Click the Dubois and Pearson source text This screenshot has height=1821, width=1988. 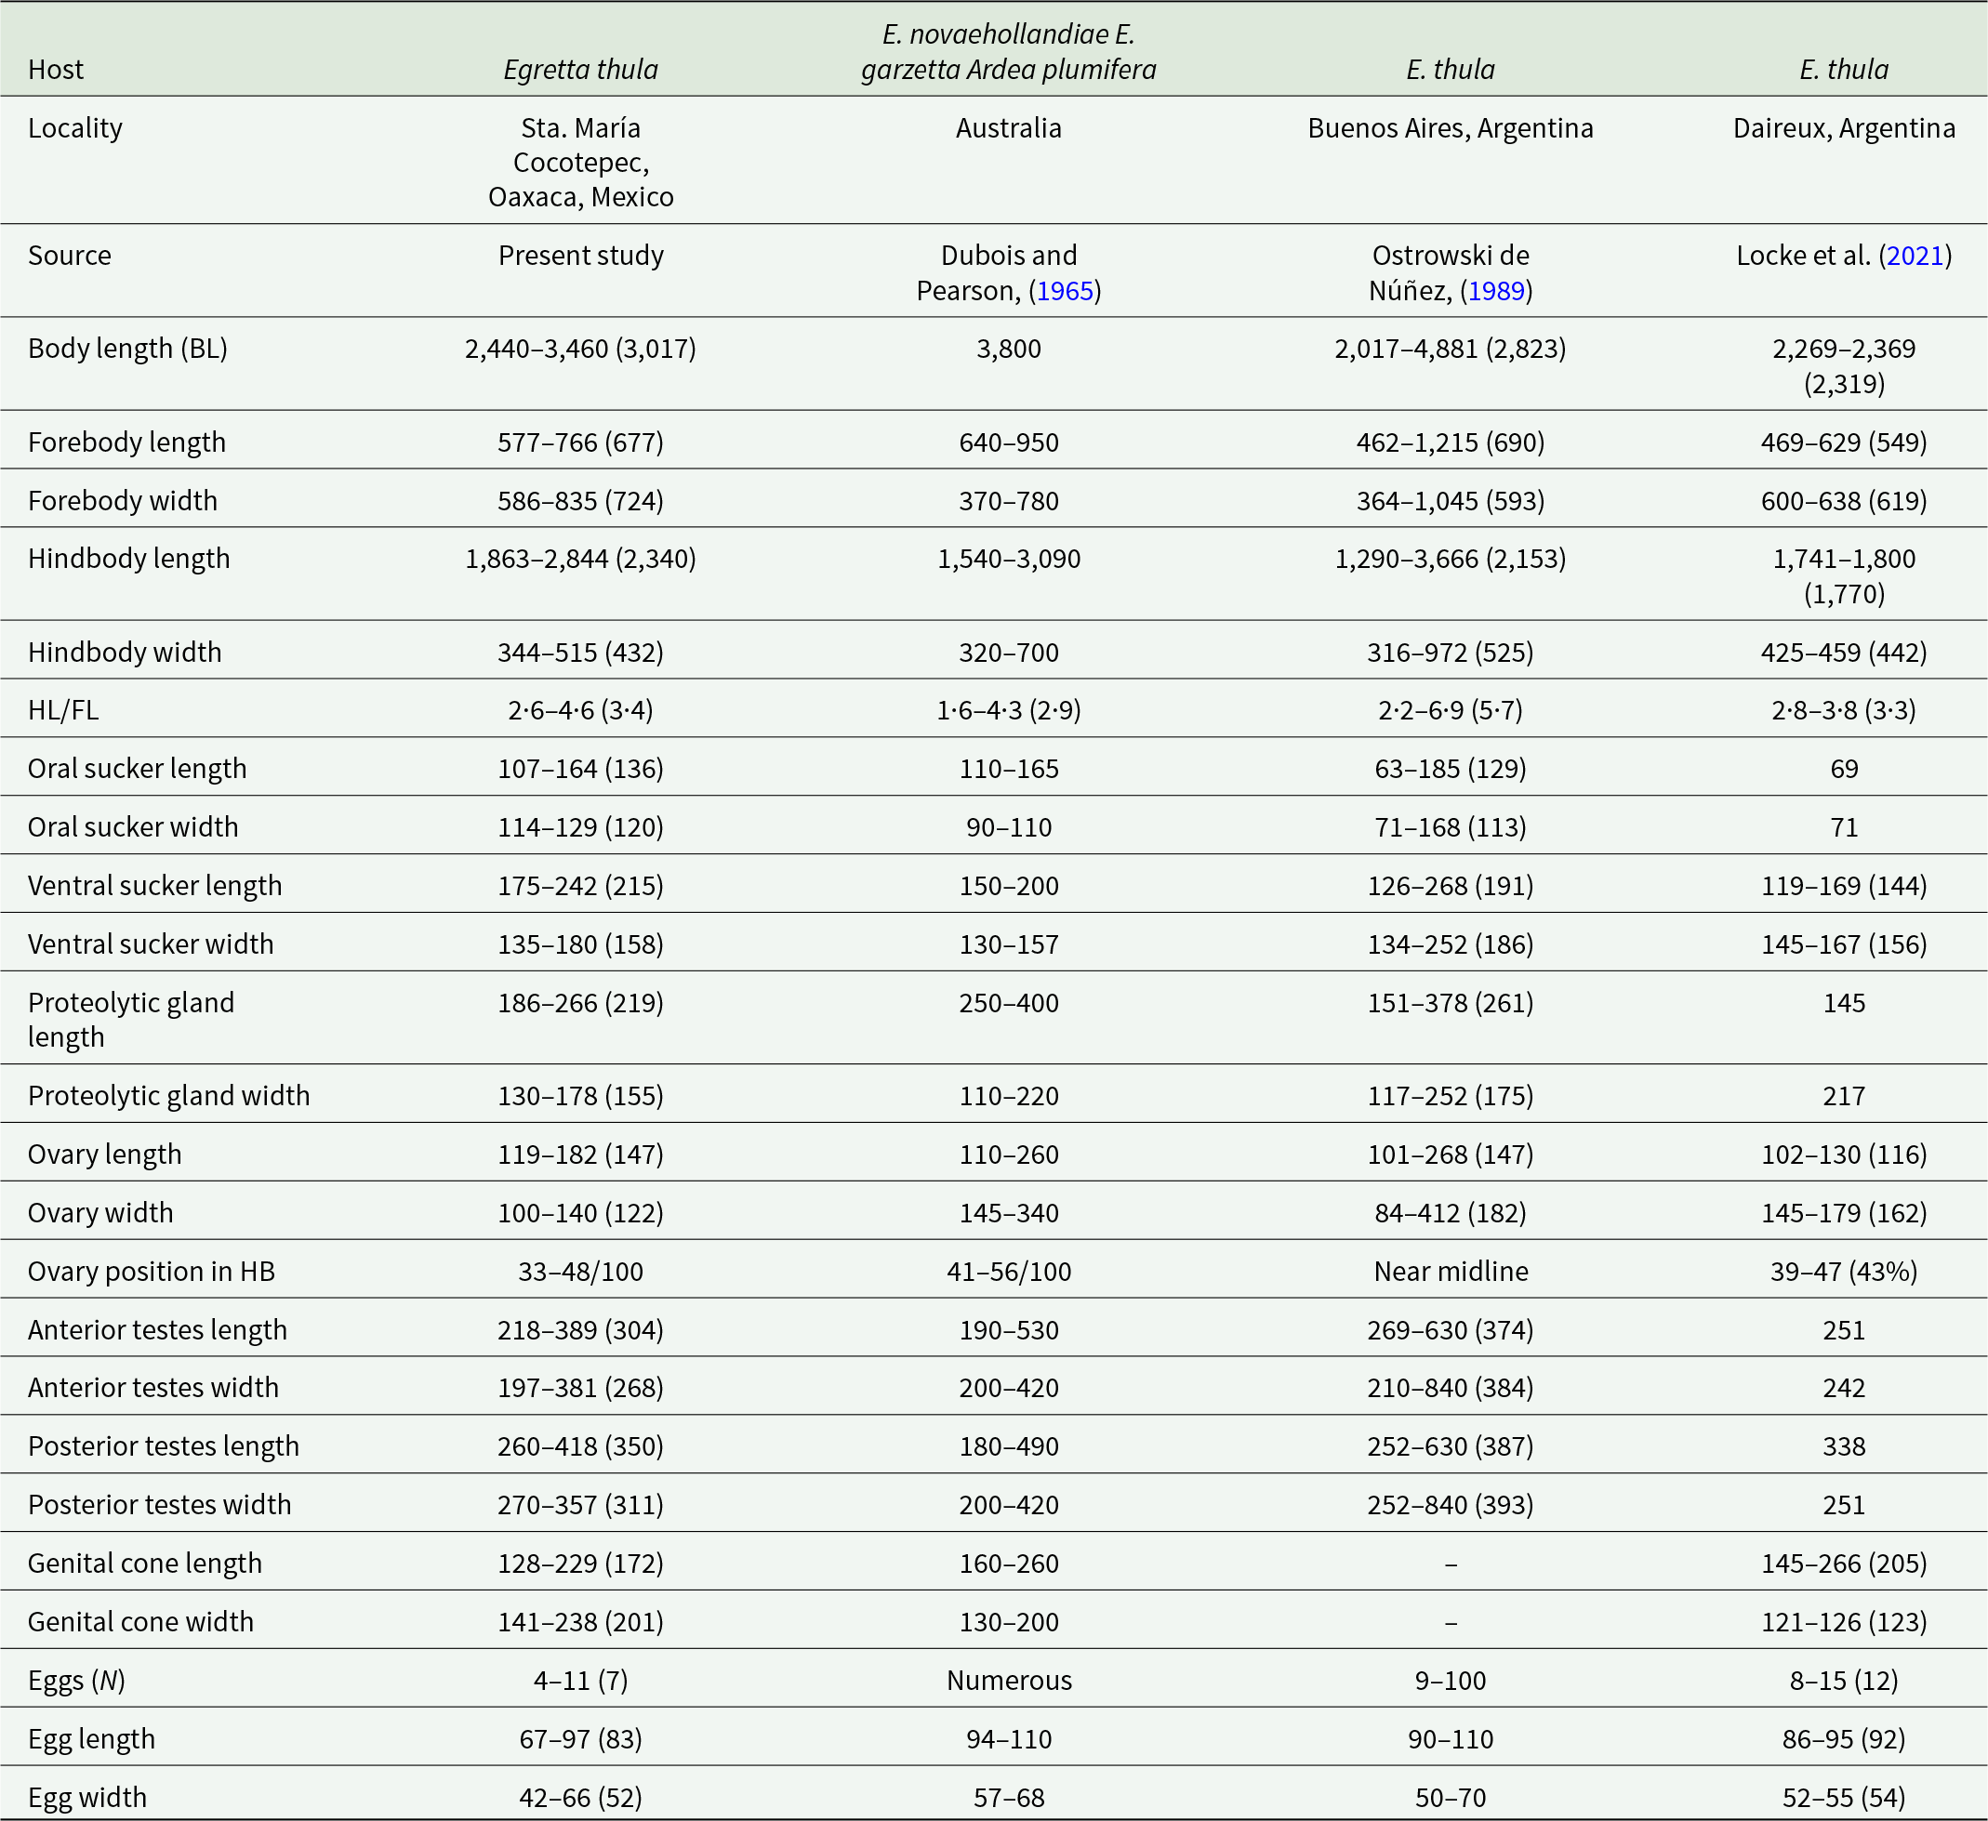[x=1008, y=256]
